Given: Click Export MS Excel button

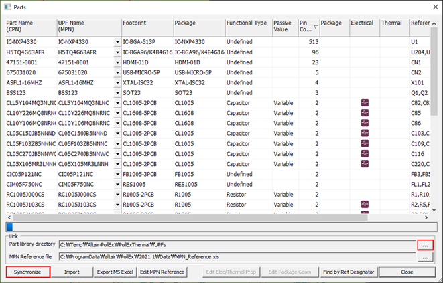Looking at the screenshot, I should (115, 272).
